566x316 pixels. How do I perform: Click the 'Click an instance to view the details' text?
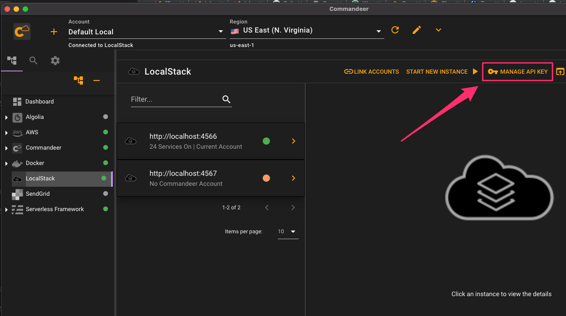point(501,294)
